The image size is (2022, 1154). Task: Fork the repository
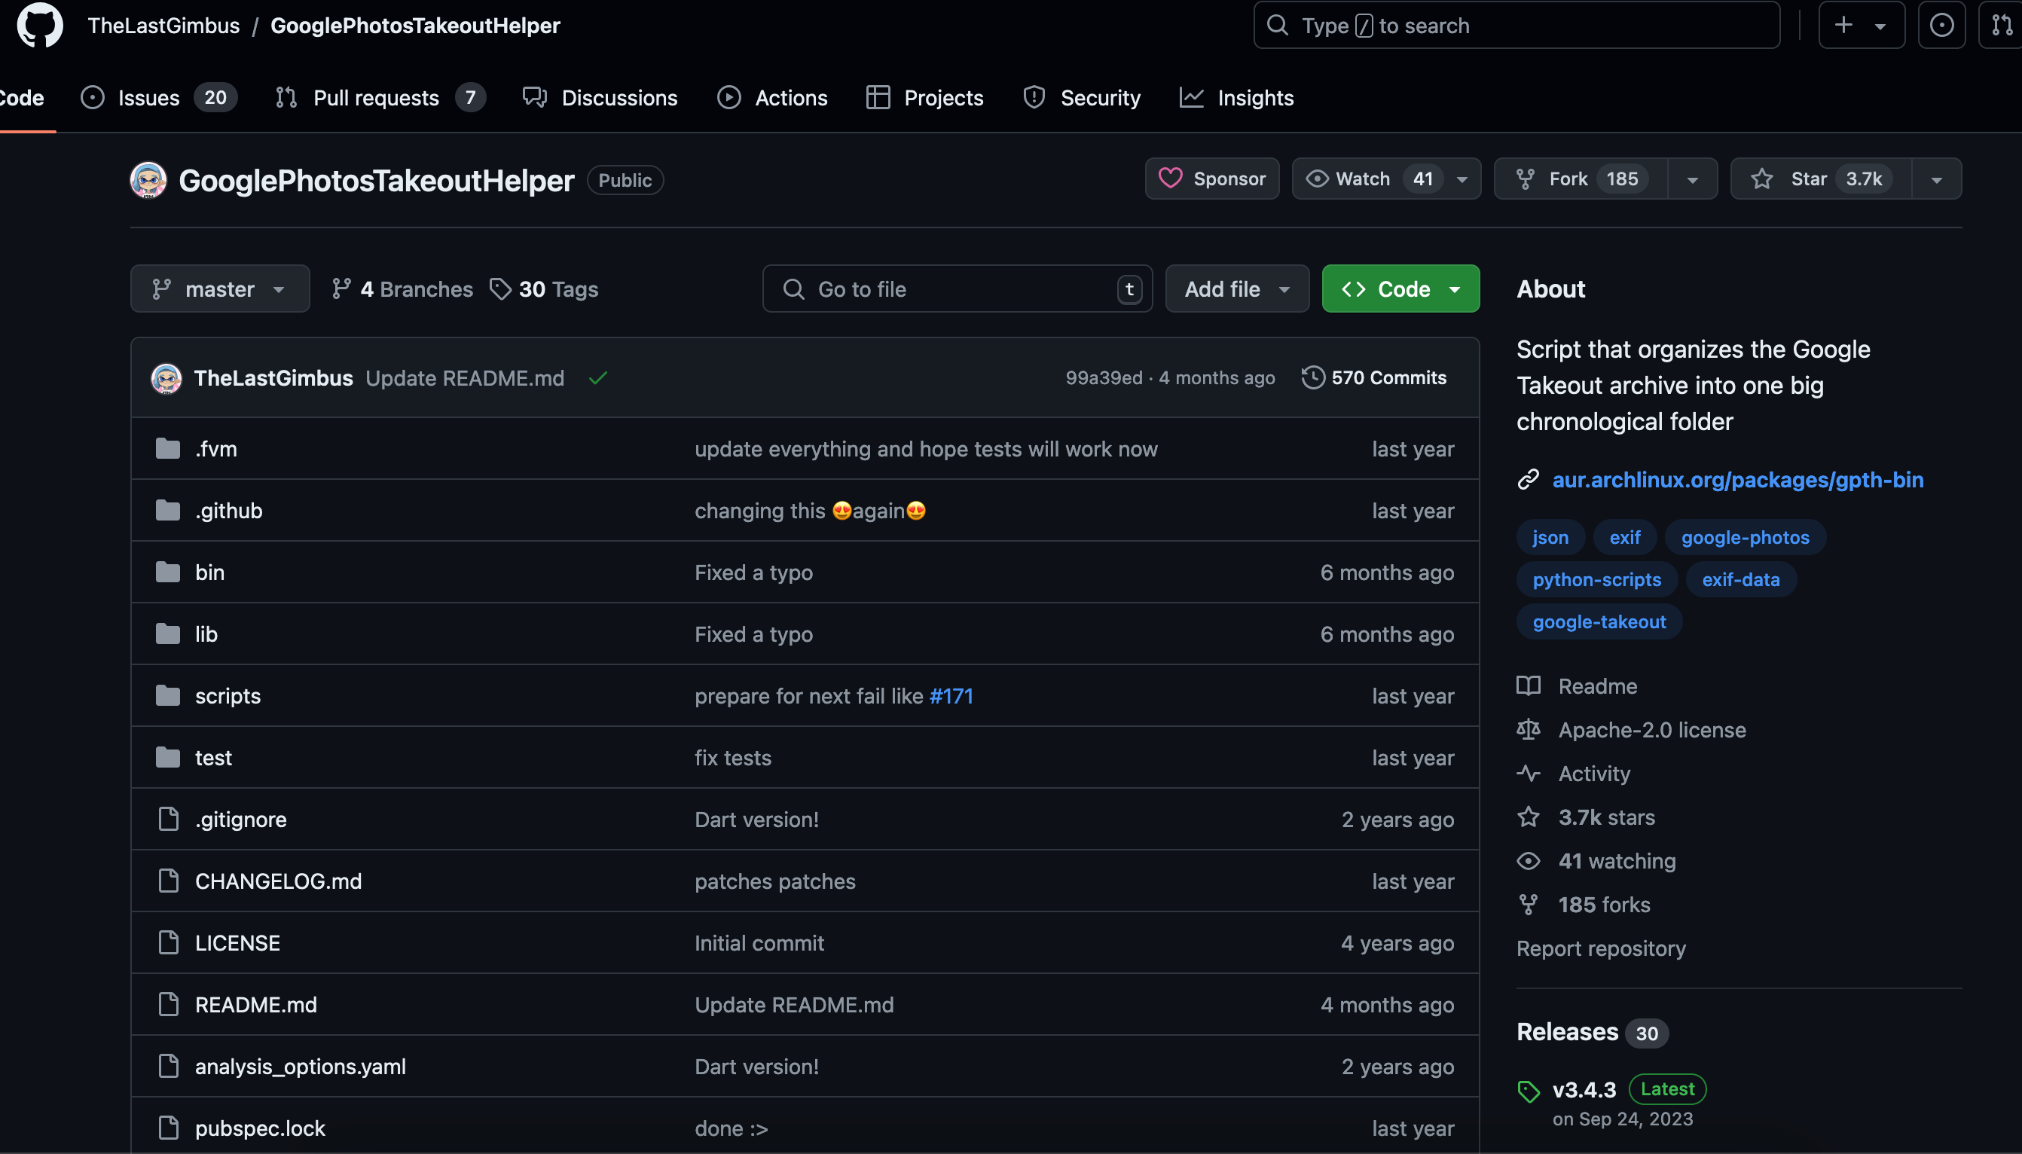tap(1581, 179)
